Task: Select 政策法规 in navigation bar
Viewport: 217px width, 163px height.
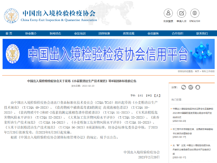Action: coord(129,33)
